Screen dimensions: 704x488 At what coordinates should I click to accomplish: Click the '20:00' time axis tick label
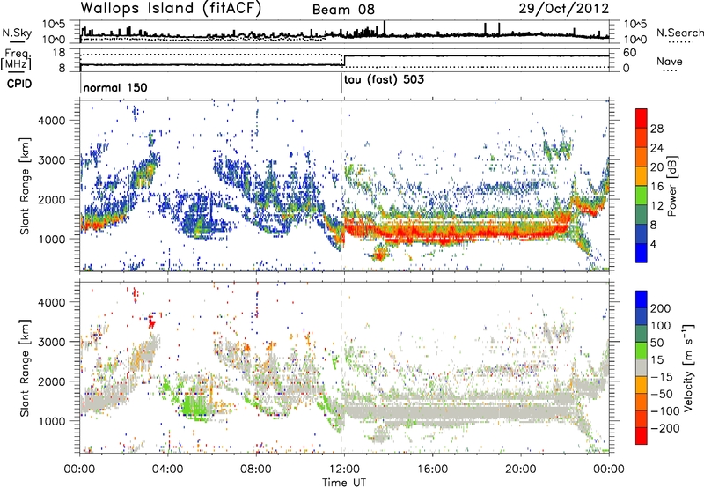tap(520, 470)
